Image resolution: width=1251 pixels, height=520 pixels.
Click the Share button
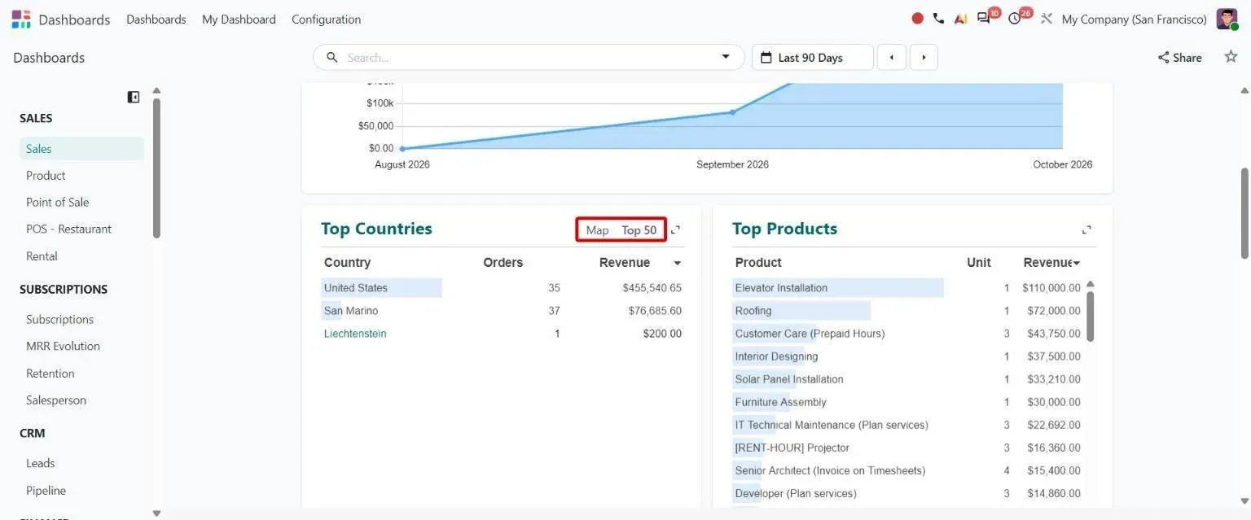[x=1179, y=57]
